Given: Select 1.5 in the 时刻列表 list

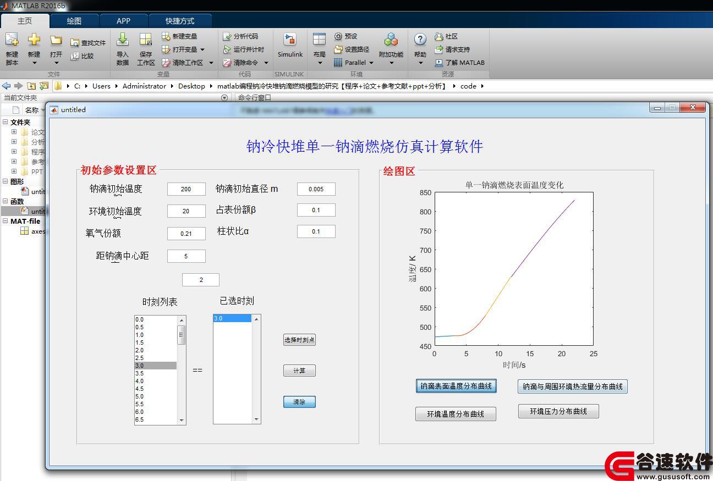Looking at the screenshot, I should pos(156,342).
